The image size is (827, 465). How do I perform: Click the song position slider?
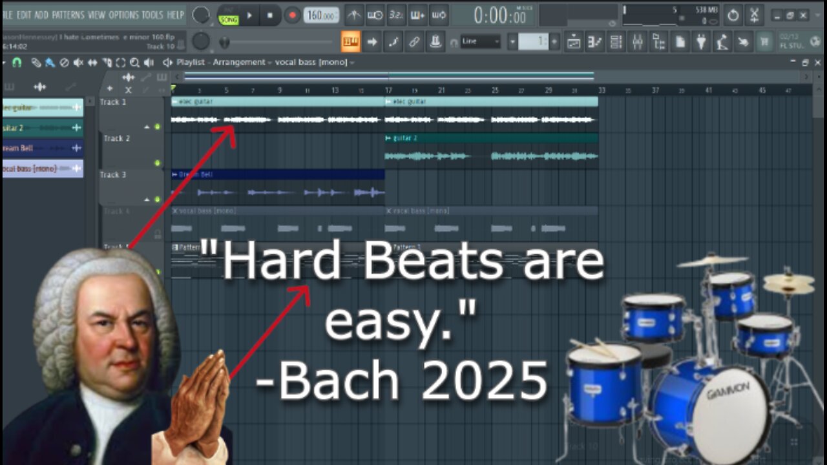[x=278, y=43]
